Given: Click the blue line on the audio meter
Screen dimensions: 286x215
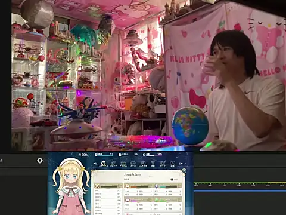Looking at the screenshot, I should [x=240, y=191].
